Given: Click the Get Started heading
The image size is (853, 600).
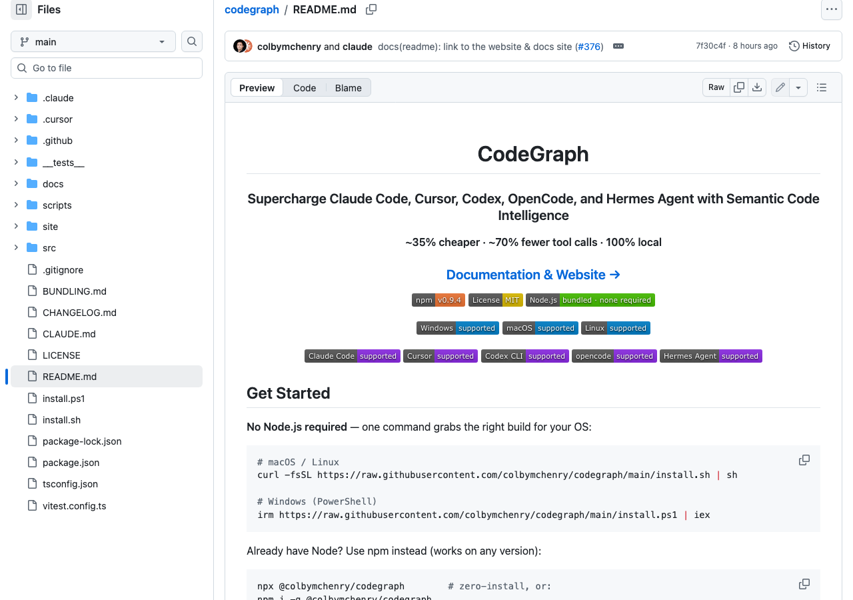Looking at the screenshot, I should pyautogui.click(x=289, y=393).
